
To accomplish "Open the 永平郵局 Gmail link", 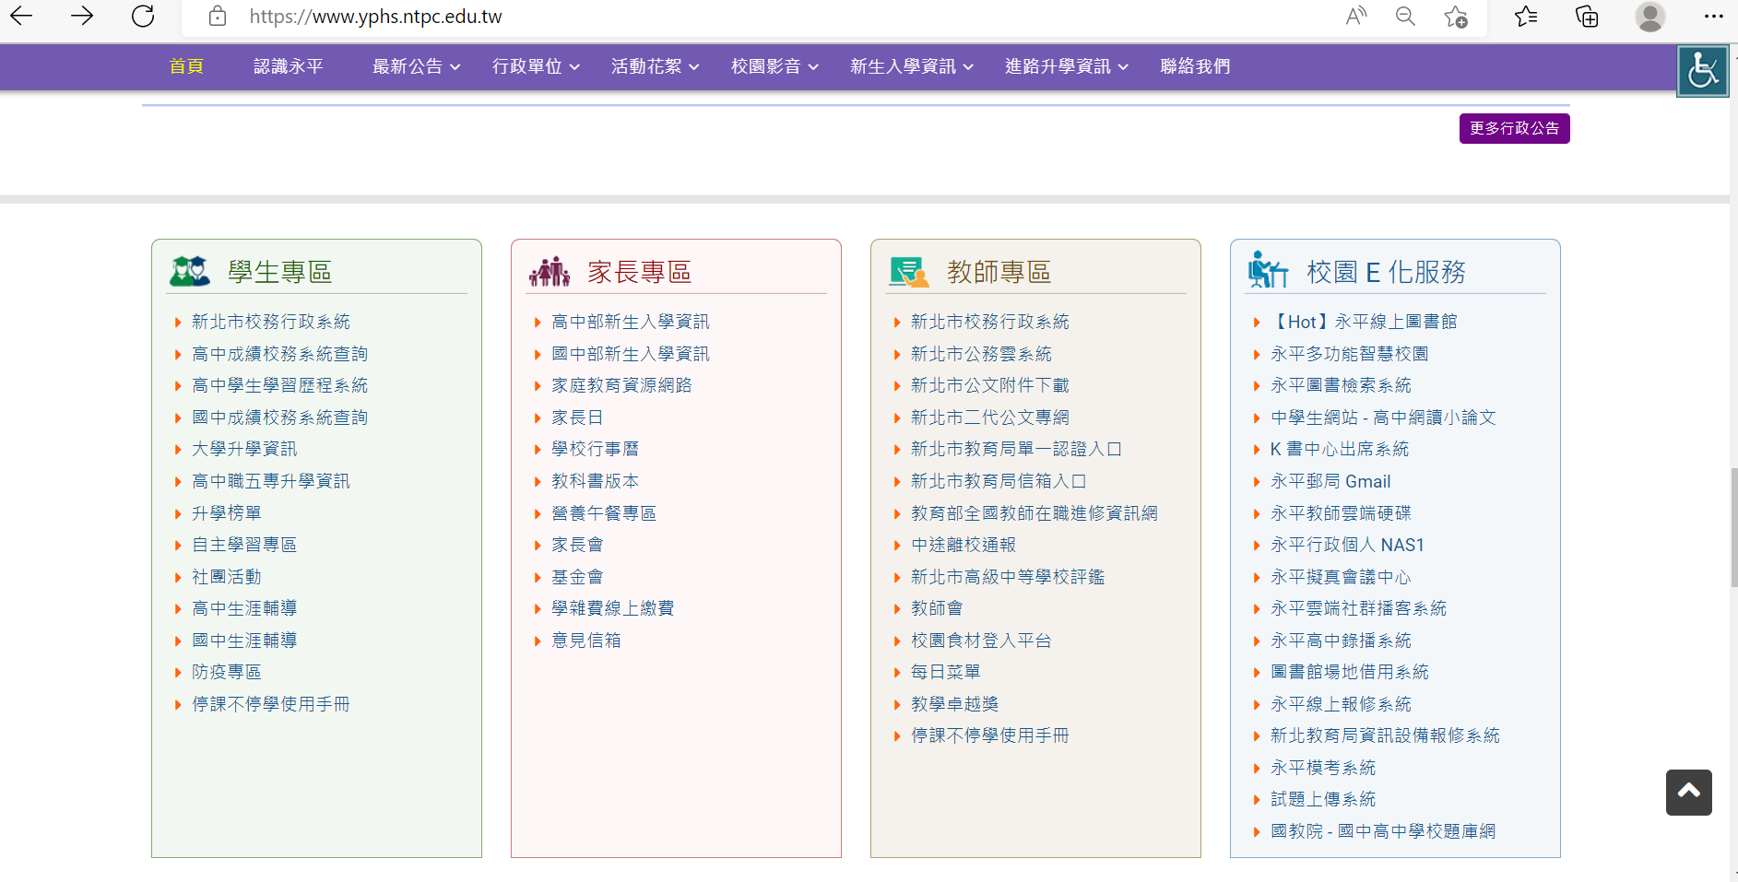I will [1330, 481].
